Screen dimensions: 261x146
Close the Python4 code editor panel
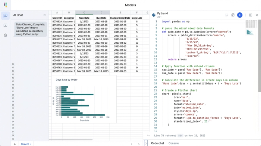257,15
